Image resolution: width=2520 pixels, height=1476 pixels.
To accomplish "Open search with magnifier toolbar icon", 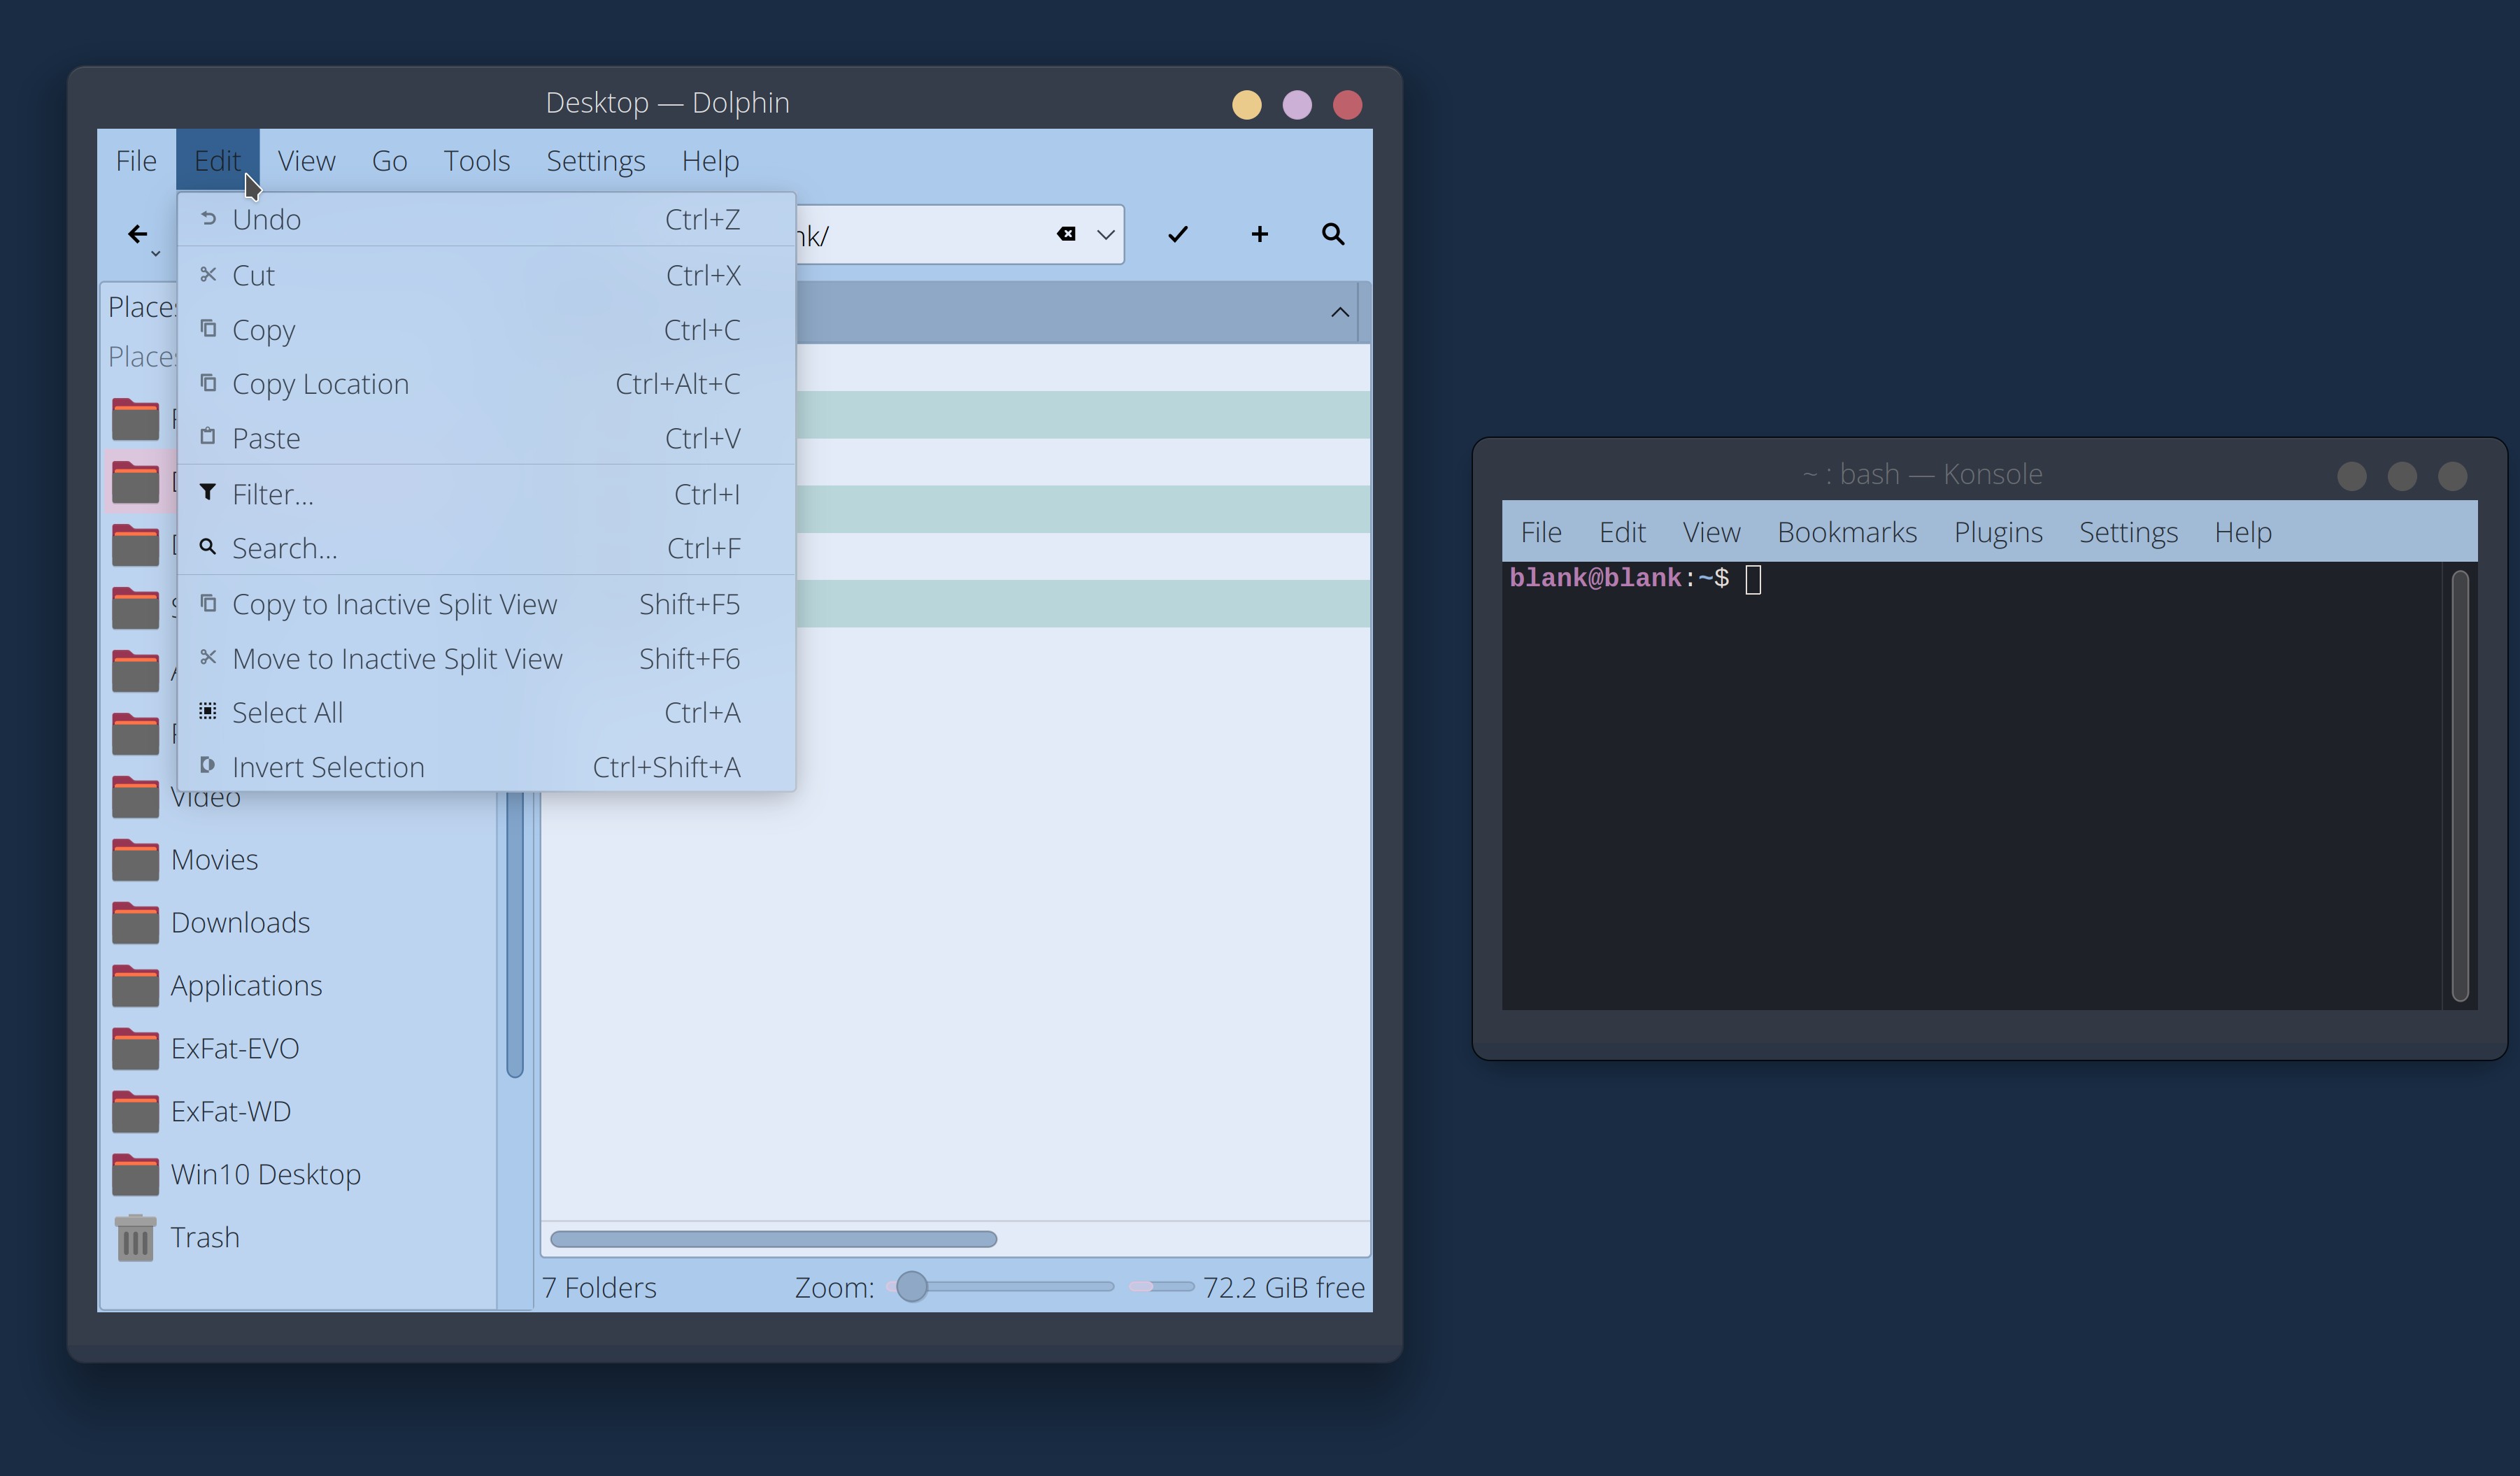I will pos(1333,234).
